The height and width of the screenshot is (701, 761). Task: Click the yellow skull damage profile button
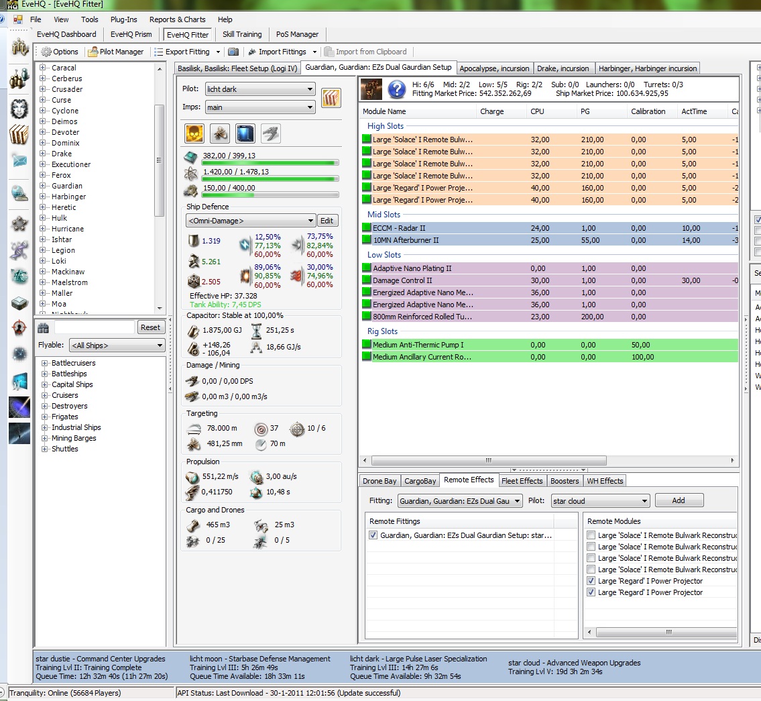tap(194, 133)
